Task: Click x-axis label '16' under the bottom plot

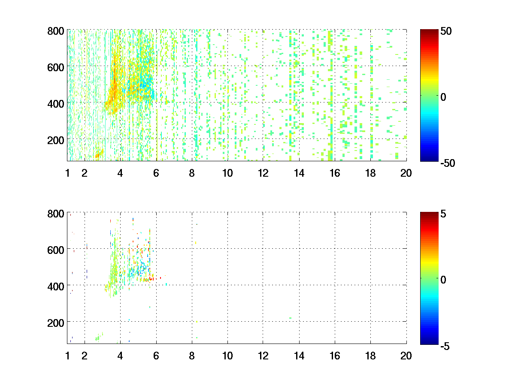Action: (335, 356)
